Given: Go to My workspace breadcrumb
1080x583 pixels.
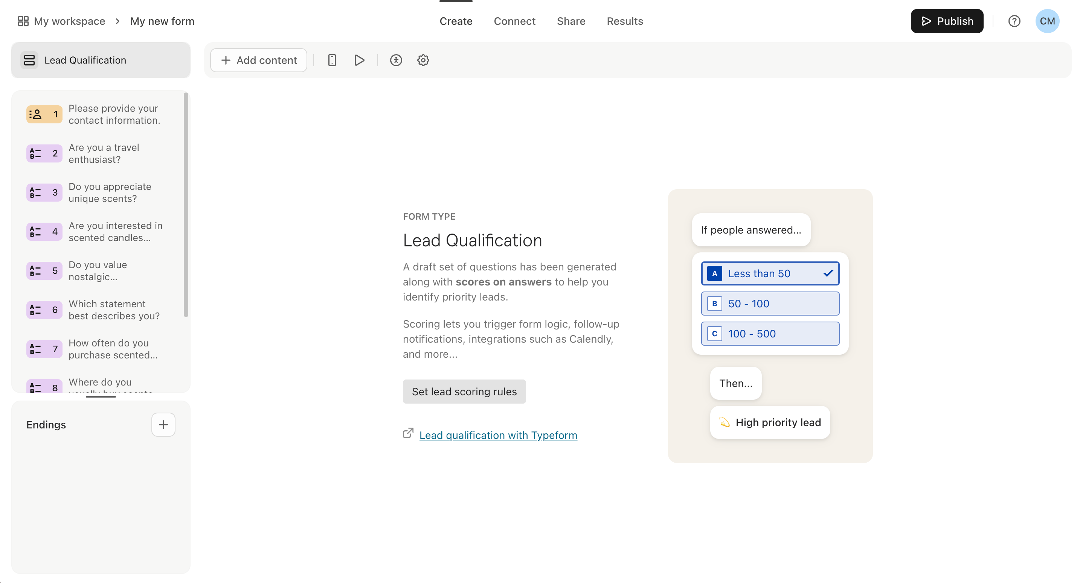Looking at the screenshot, I should tap(70, 21).
